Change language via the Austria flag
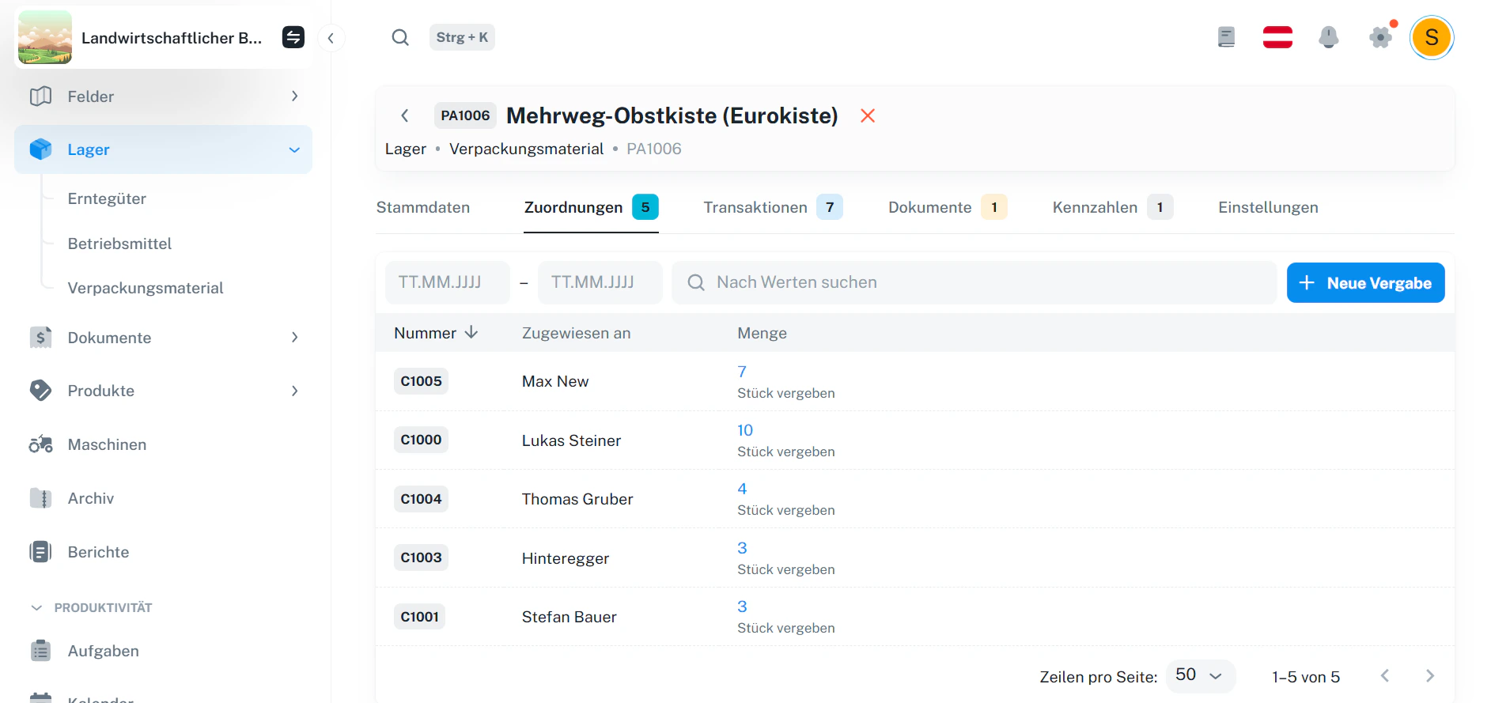This screenshot has height=703, width=1491. (x=1277, y=37)
